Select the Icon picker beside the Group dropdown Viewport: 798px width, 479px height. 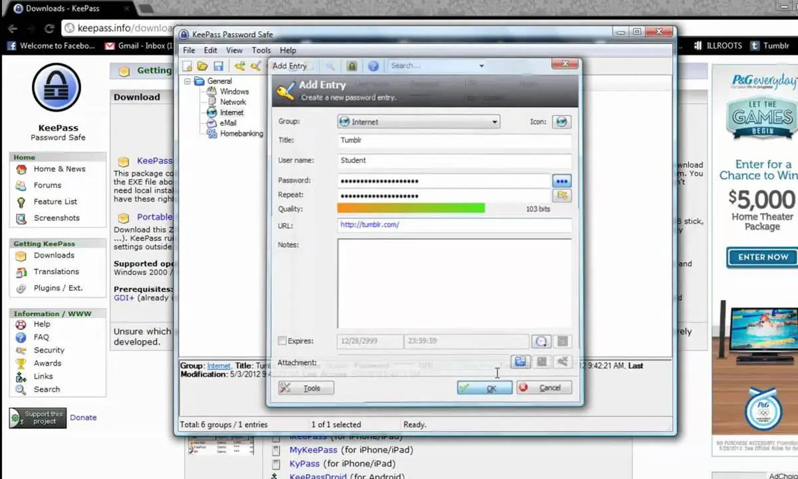coord(562,121)
